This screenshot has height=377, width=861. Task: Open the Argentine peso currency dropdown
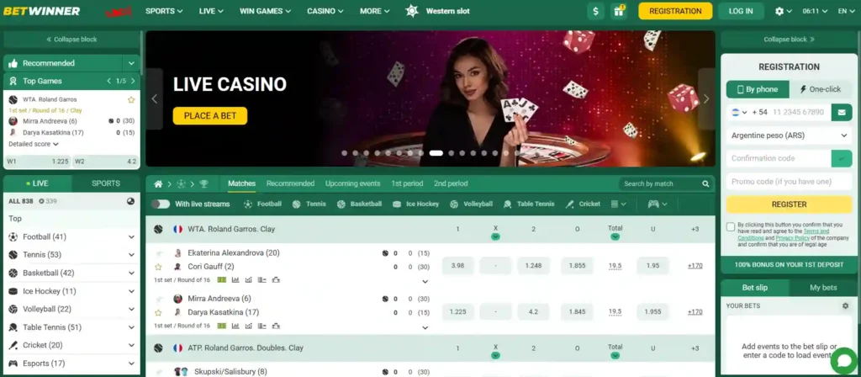[x=789, y=135]
